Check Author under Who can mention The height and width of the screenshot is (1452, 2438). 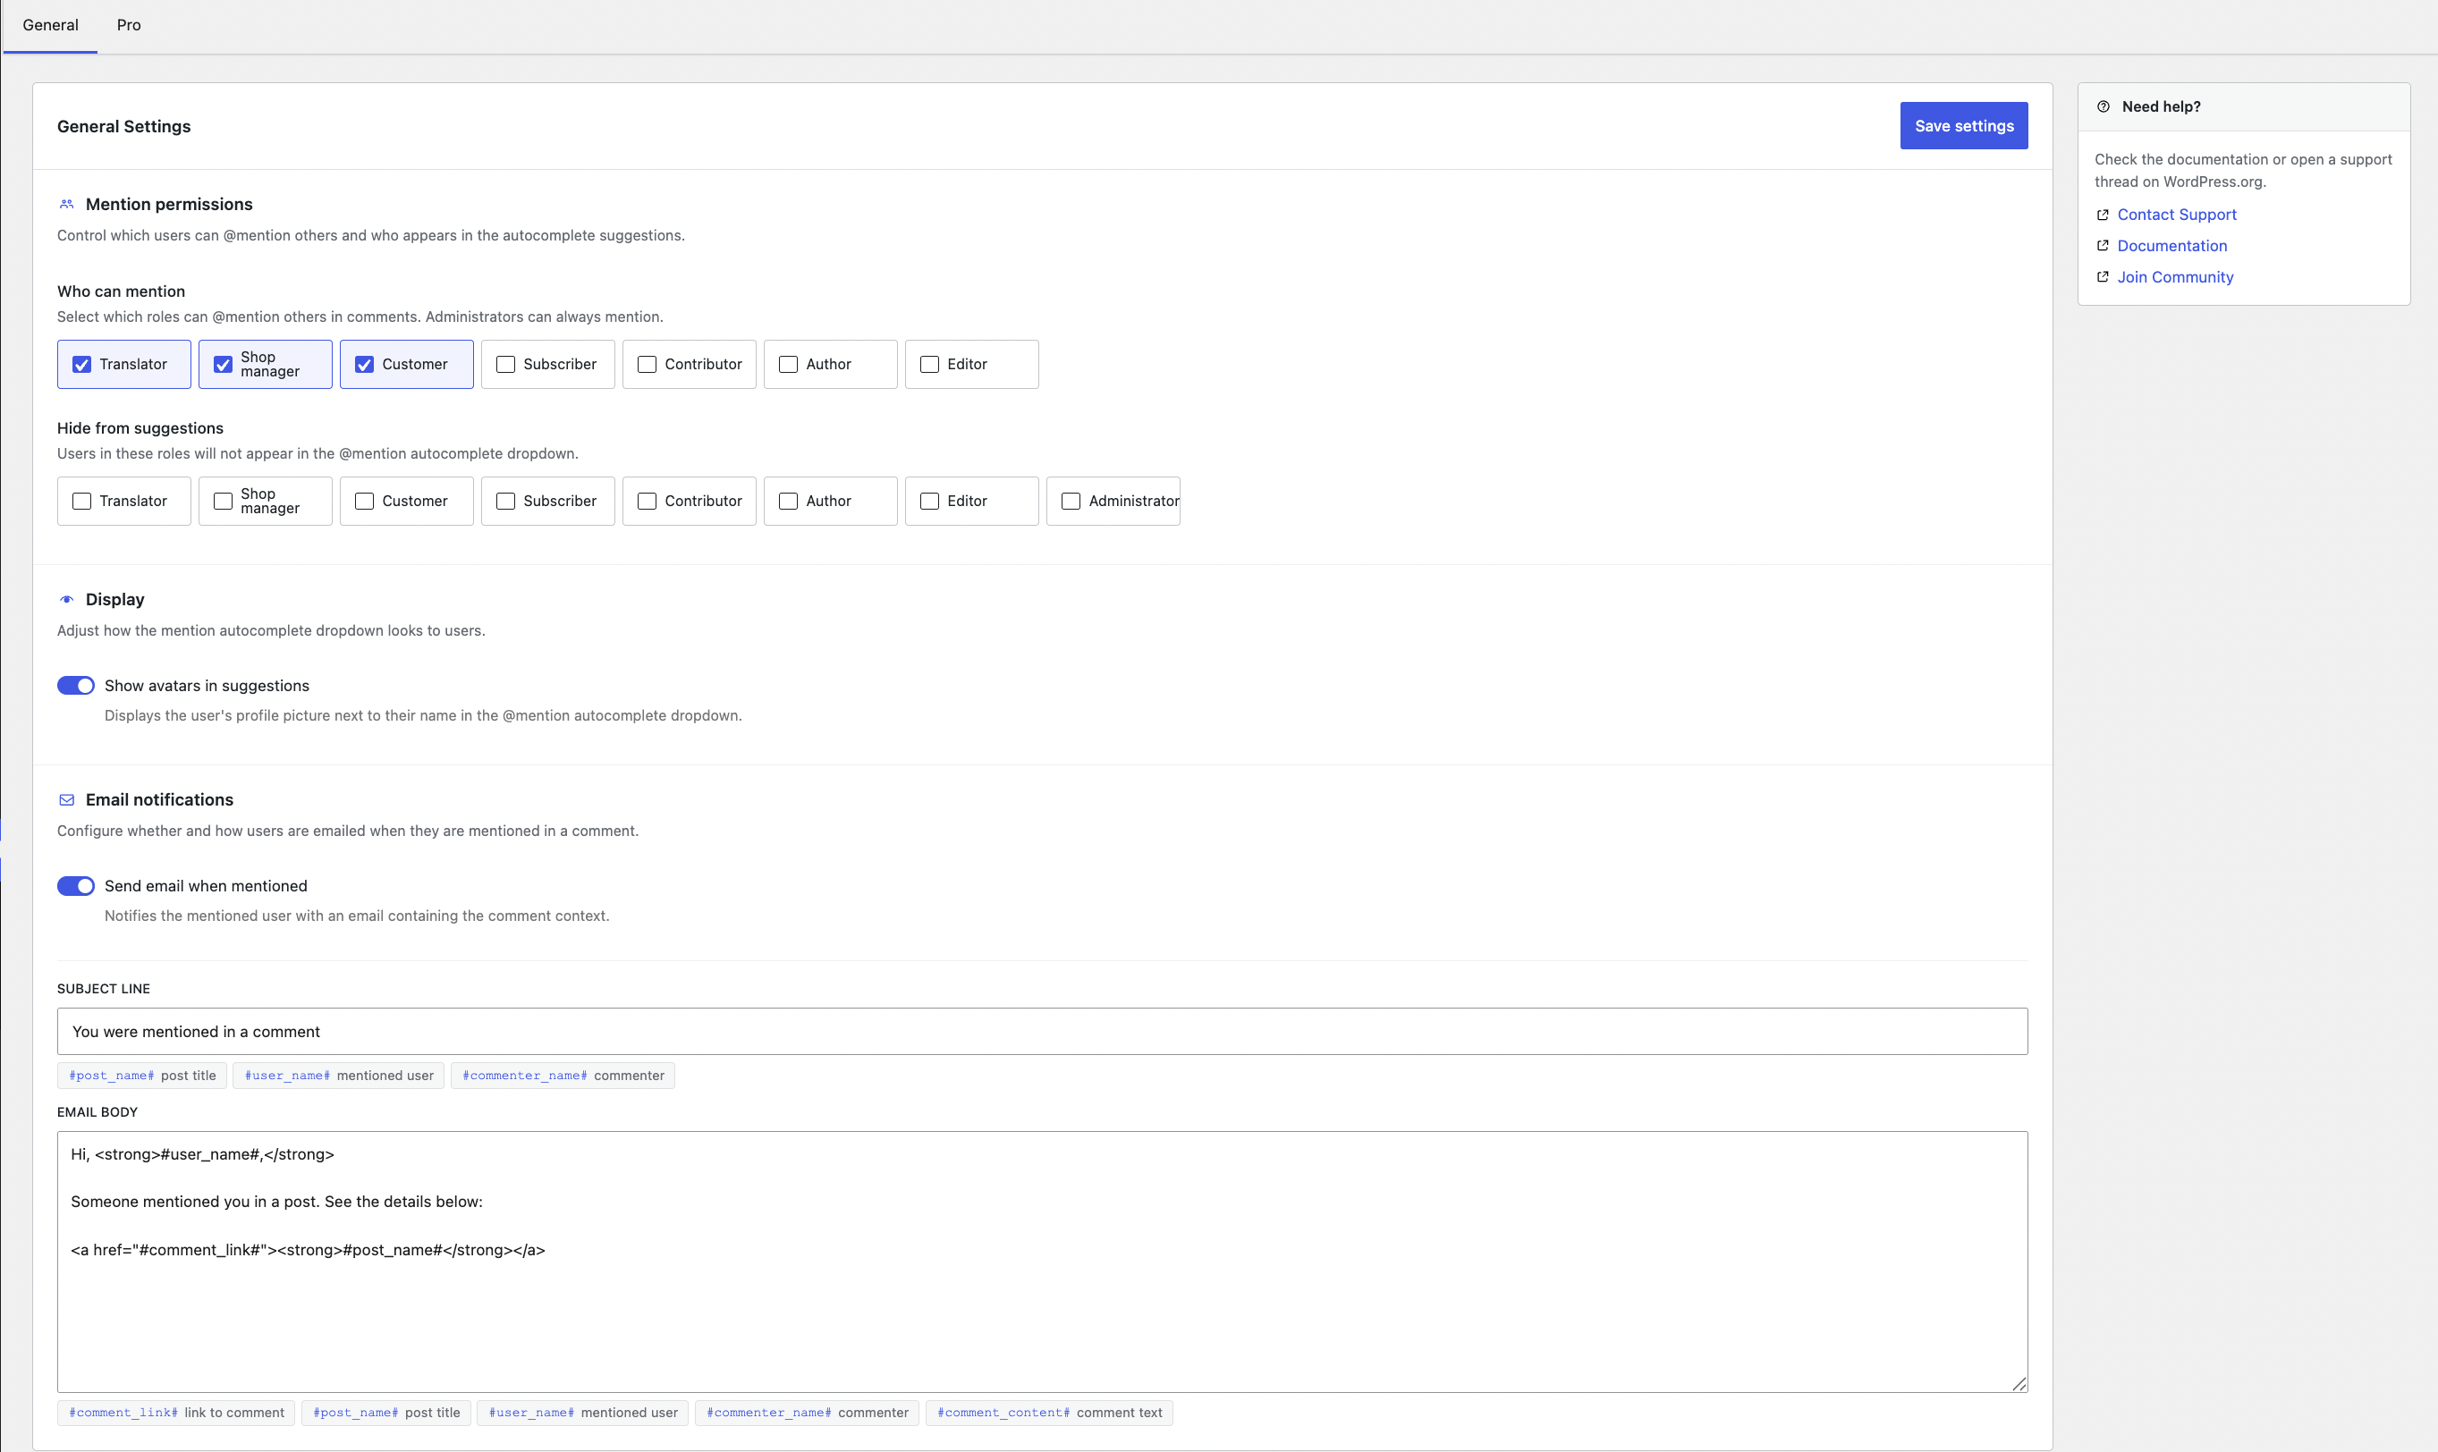point(788,365)
